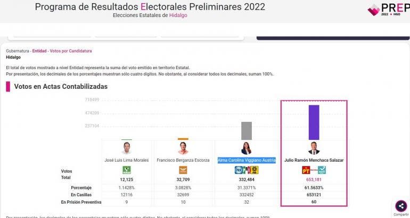Click Menchaca's total 653,181 votes
Image resolution: width=410 pixels, height=218 pixels.
coord(314,180)
